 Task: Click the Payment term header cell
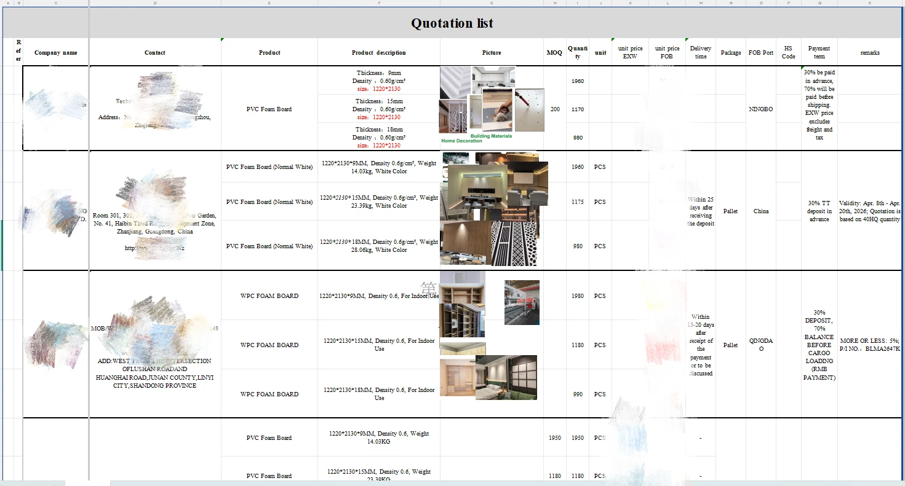click(x=819, y=52)
